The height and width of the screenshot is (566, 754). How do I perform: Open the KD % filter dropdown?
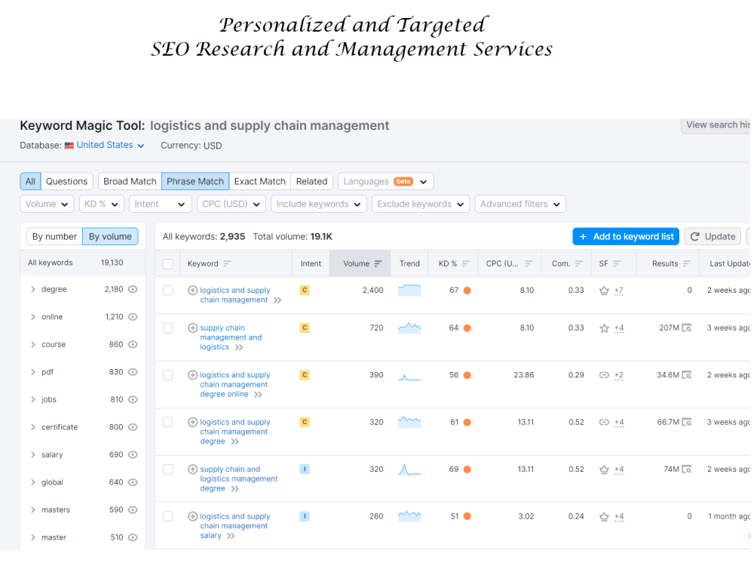pos(102,204)
